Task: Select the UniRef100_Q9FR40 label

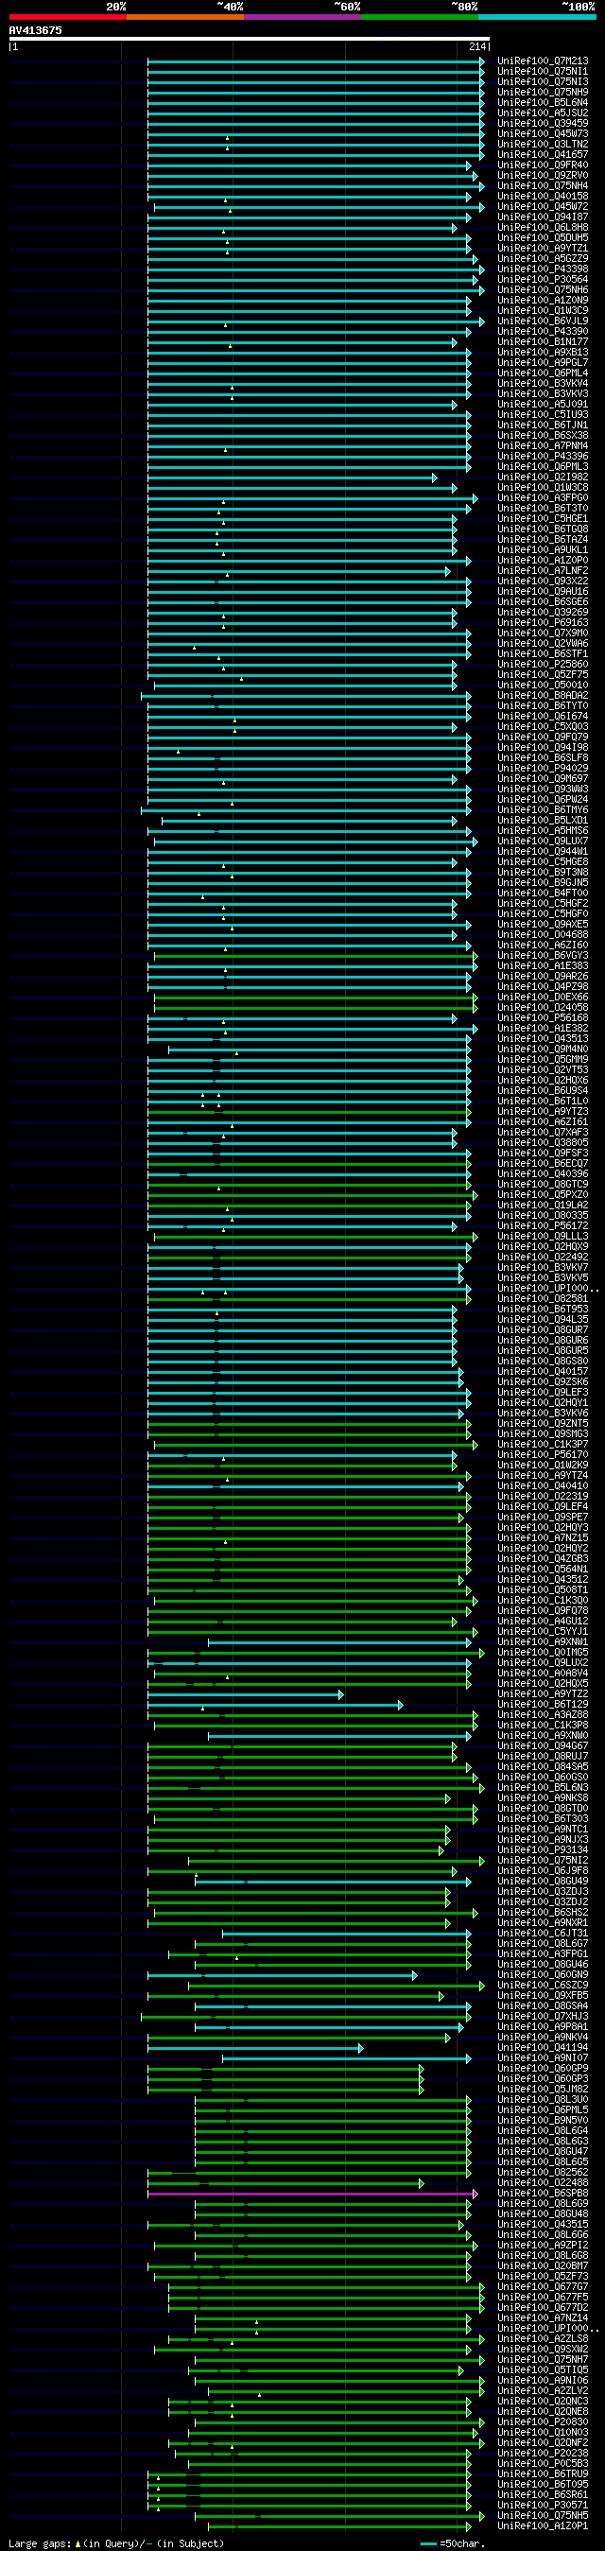Action: pyautogui.click(x=543, y=165)
